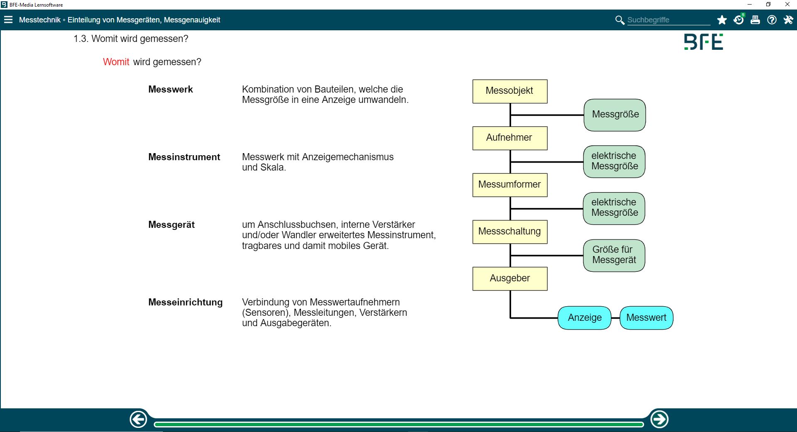Click the magnifying glass search icon
The width and height of the screenshot is (797, 432).
[x=619, y=20]
